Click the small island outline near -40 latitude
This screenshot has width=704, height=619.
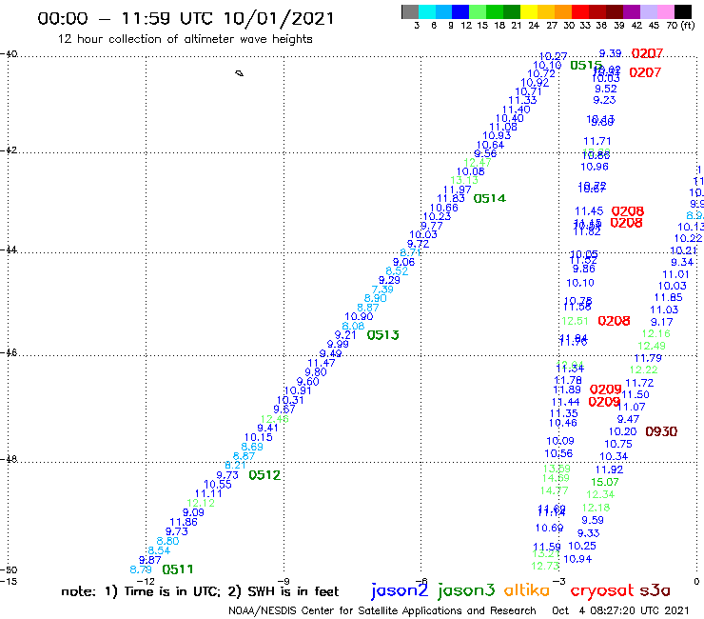point(240,73)
